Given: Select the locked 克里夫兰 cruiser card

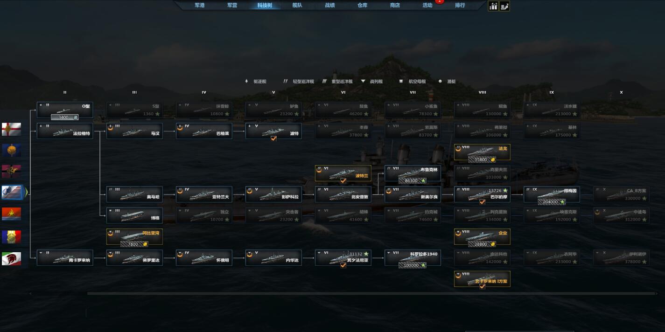Looking at the screenshot, I should [482, 173].
